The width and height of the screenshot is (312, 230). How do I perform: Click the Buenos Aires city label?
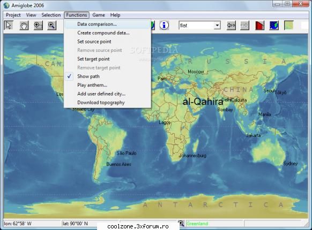pos(118,164)
